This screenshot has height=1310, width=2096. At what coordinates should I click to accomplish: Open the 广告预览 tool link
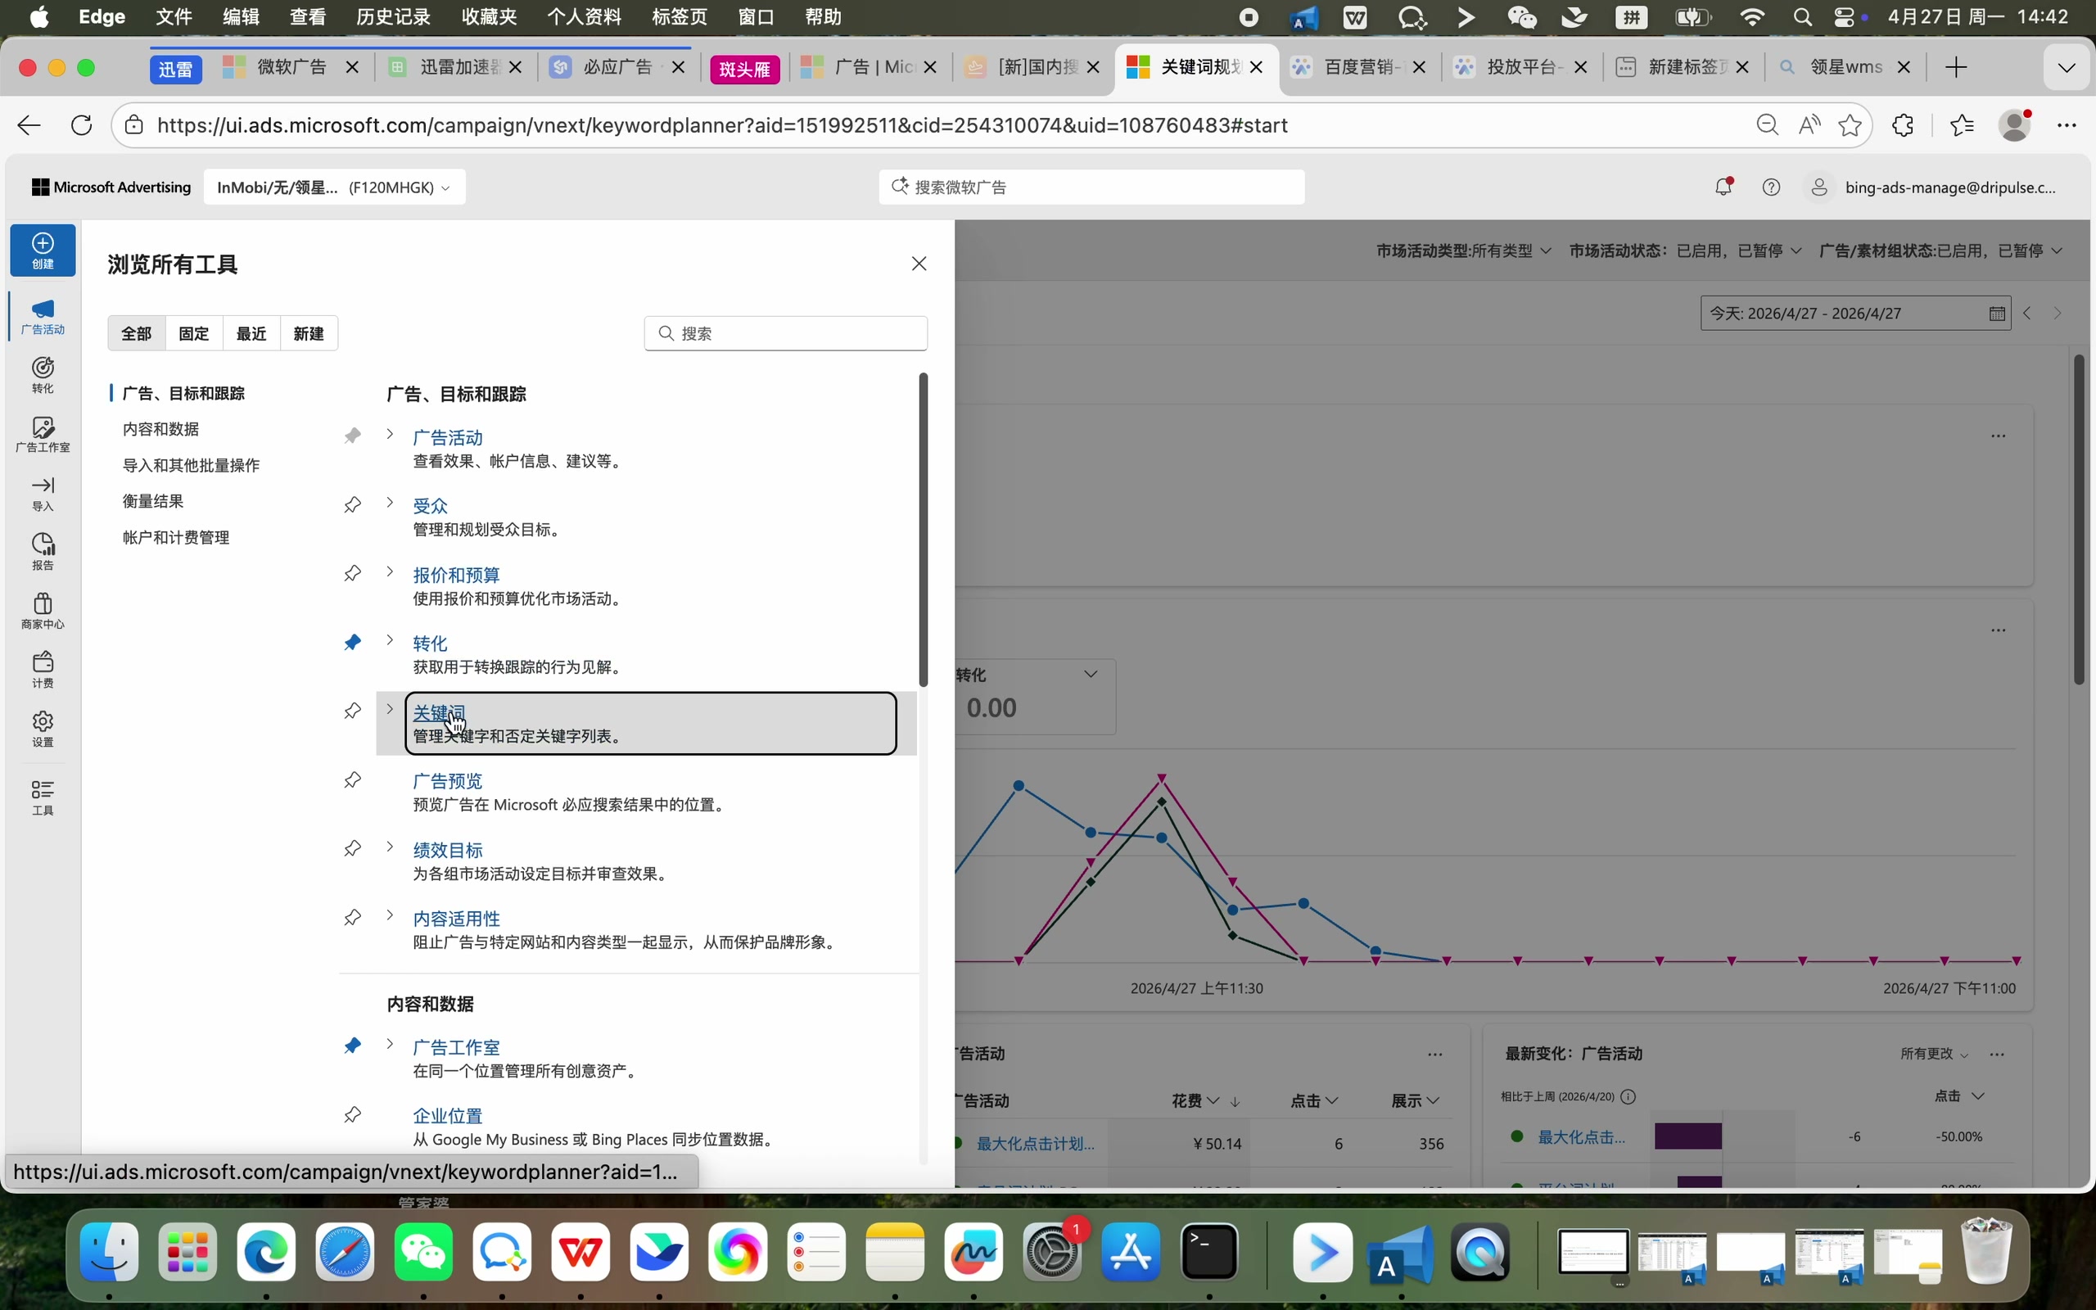[x=448, y=781]
